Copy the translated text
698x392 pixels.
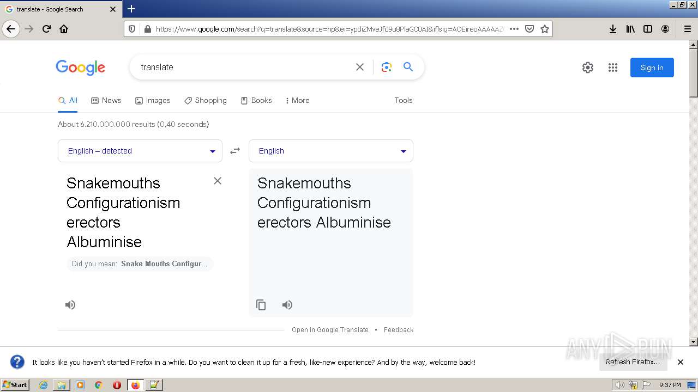point(261,305)
